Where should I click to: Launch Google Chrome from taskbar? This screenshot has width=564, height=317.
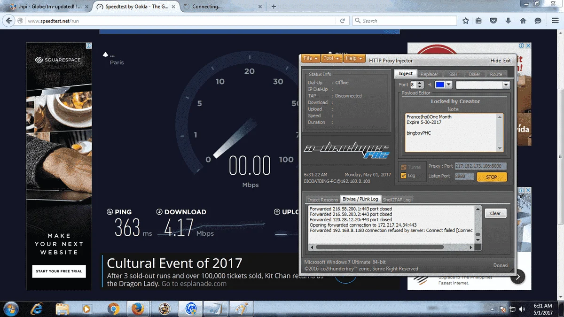(113, 309)
